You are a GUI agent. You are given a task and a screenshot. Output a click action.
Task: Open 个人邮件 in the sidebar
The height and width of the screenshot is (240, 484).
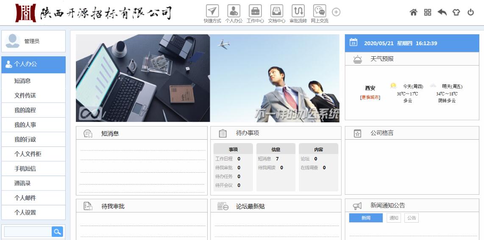click(x=33, y=198)
